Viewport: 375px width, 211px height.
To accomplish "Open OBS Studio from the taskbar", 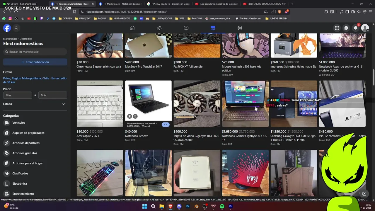I will pyautogui.click(x=205, y=206).
